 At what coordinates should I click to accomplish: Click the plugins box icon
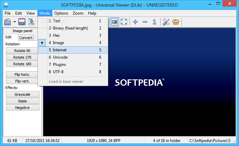point(176,22)
